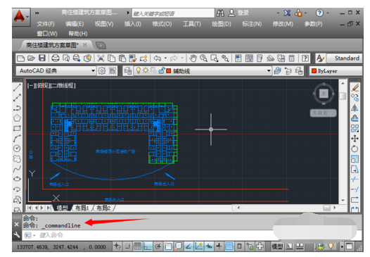The image size is (370, 257).
Task: Open the ByLayer color dropdown
Action: pos(336,70)
